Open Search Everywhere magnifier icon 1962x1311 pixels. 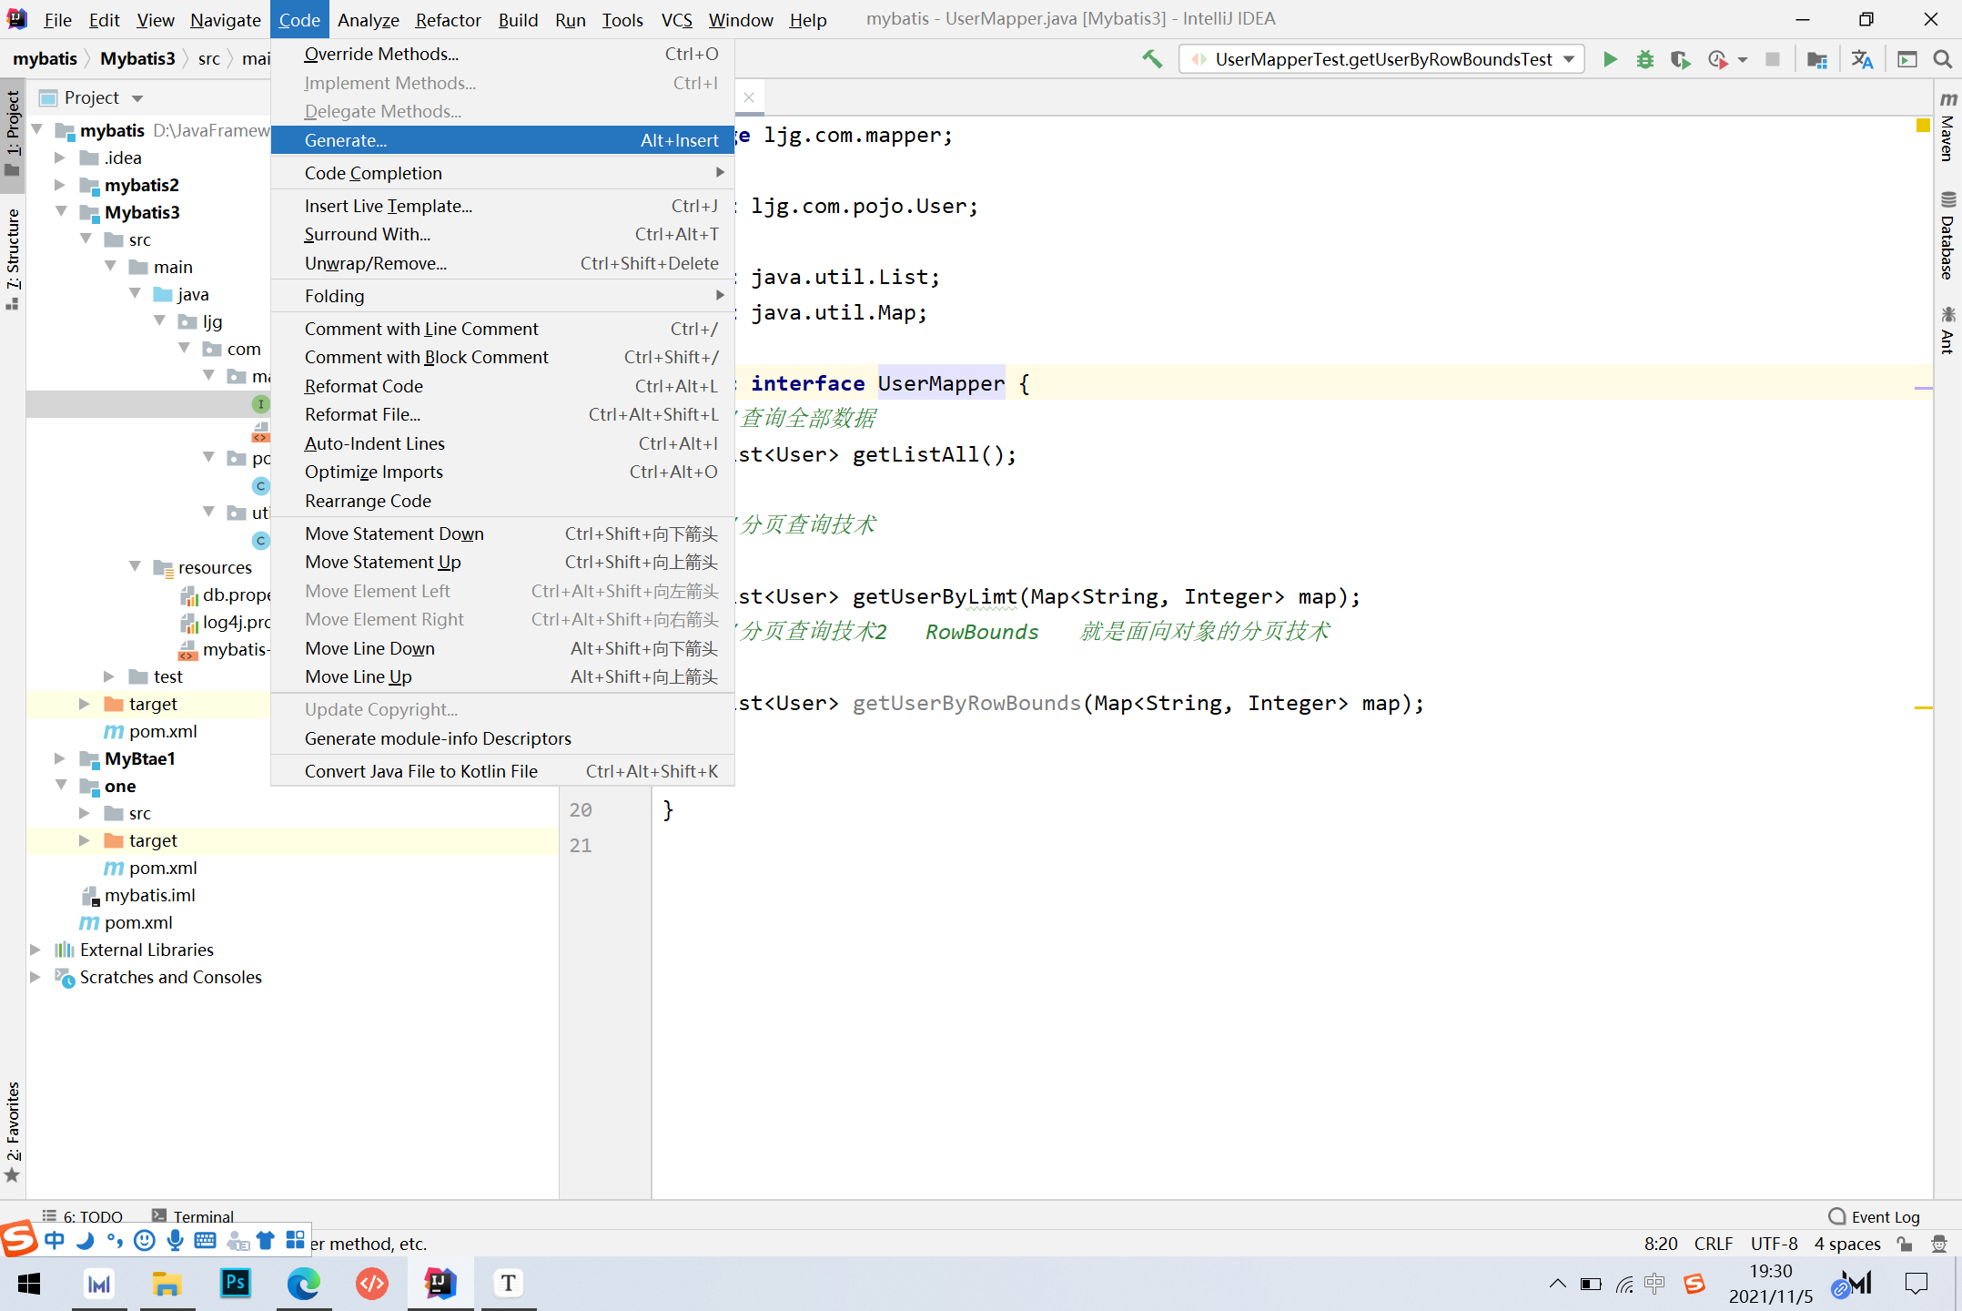1942,59
